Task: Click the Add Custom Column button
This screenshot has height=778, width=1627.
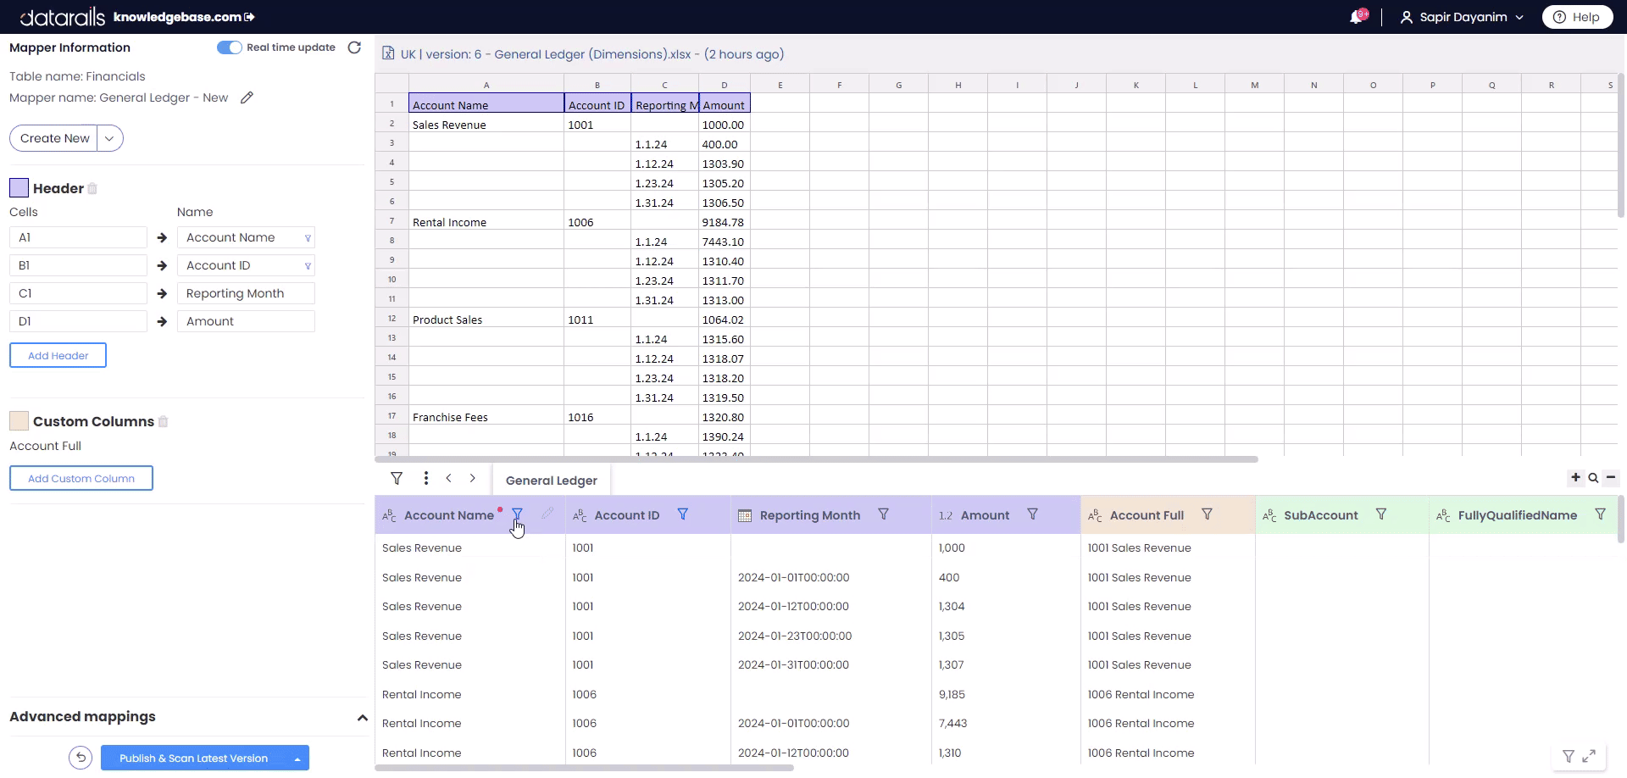Action: click(x=81, y=477)
